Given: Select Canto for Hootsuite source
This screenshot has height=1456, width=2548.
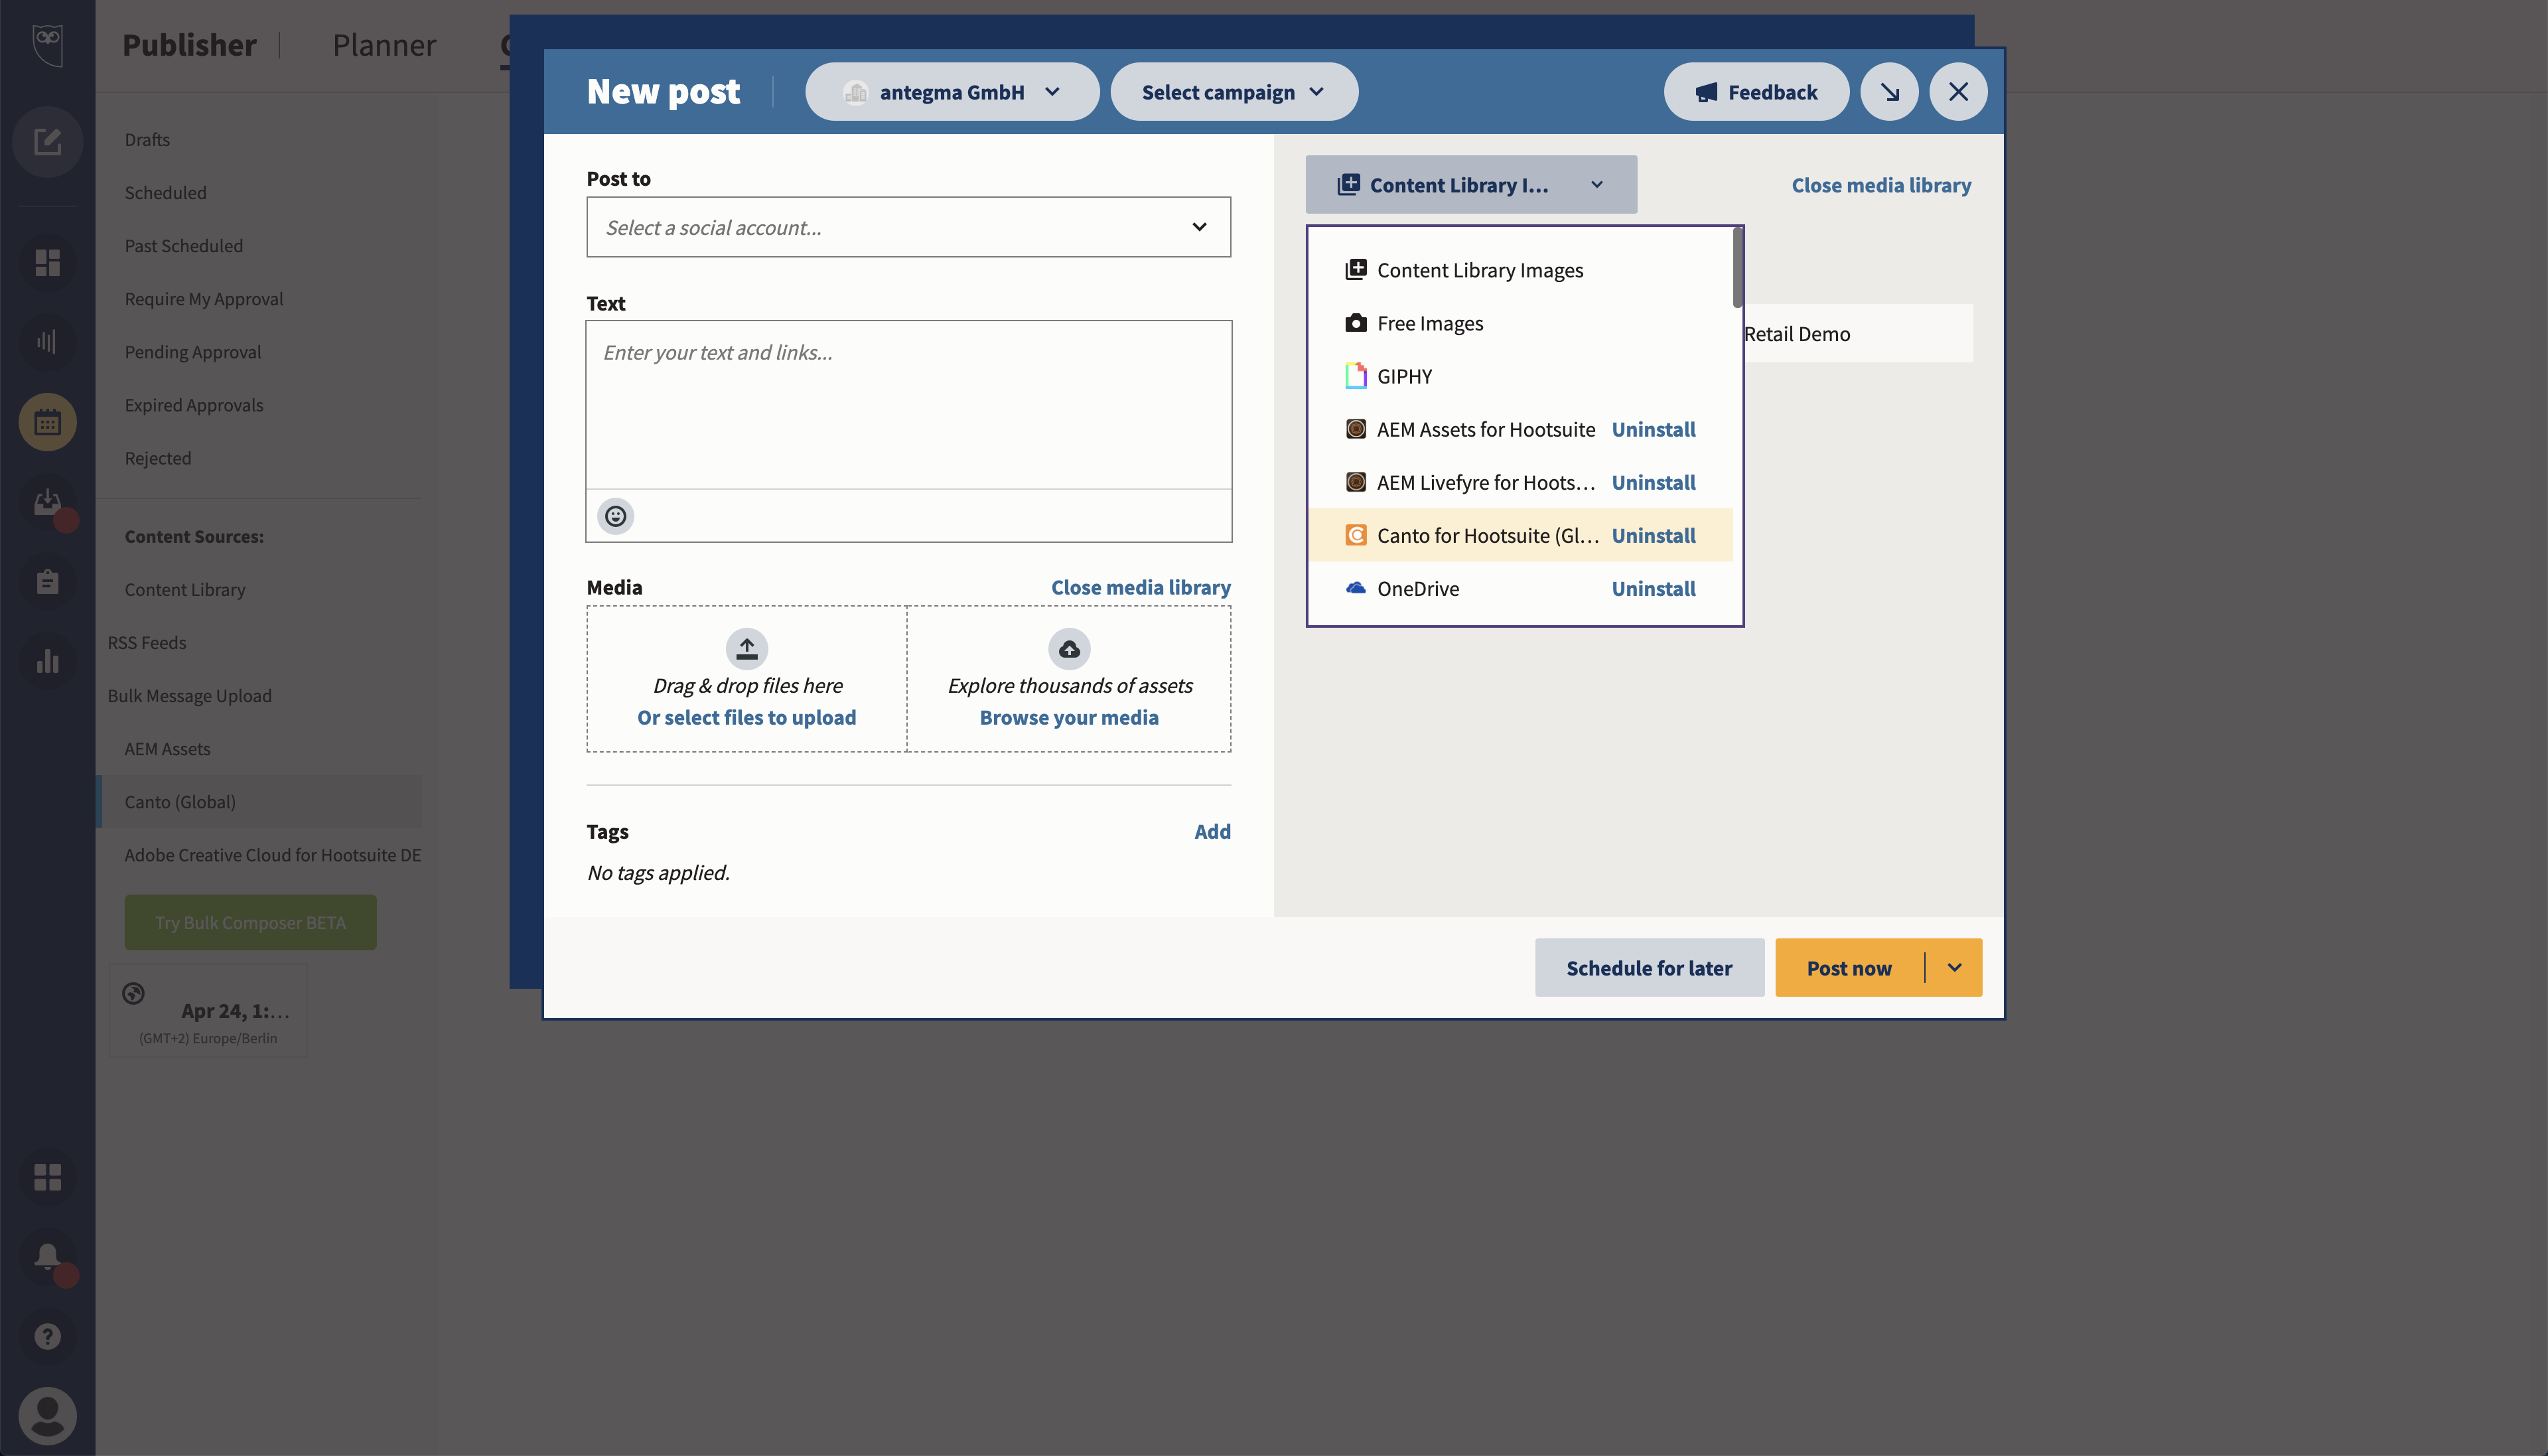Looking at the screenshot, I should (x=1488, y=535).
